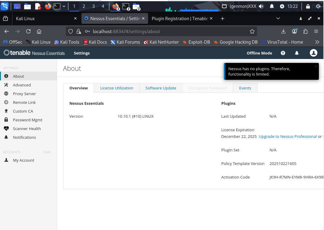Screen dimensions: 324x230
Task: Click the clock showing 13:22
Action: pyautogui.click(x=292, y=6)
